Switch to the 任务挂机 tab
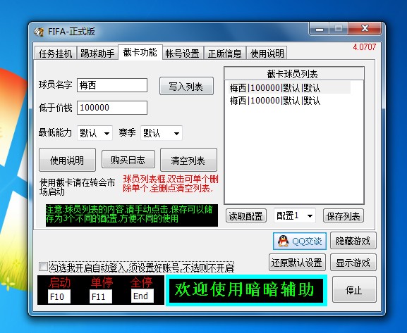407x333 pixels. click(55, 54)
